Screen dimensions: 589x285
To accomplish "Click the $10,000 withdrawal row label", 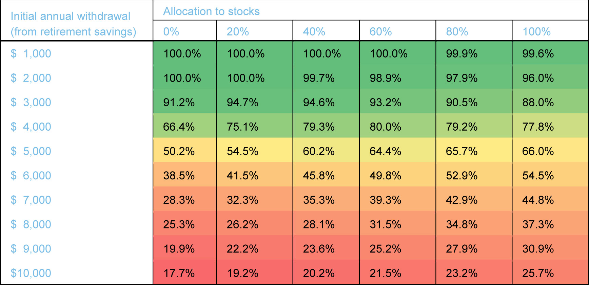I will pyautogui.click(x=31, y=273).
